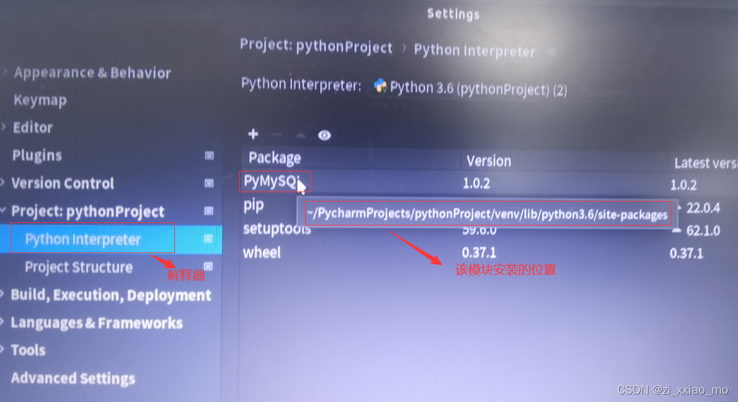Screen dimensions: 738x402
Task: Expand Appearance & Behavior section
Action: (5, 72)
